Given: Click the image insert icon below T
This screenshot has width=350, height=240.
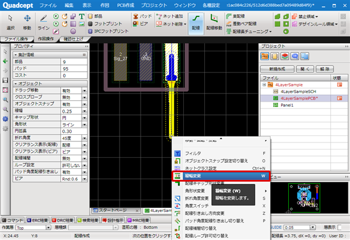Looking at the screenshot, I should tap(82, 24).
